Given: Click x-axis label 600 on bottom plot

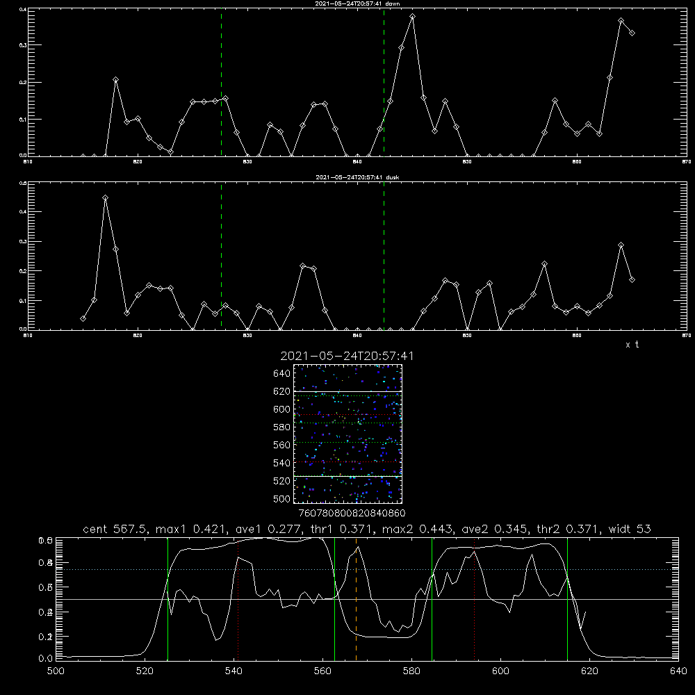Looking at the screenshot, I should point(500,671).
